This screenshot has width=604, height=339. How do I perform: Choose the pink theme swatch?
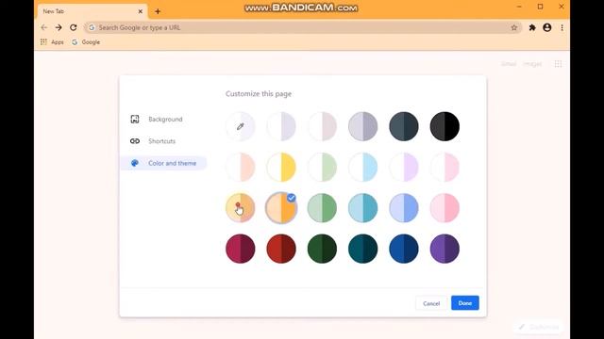coord(445,208)
